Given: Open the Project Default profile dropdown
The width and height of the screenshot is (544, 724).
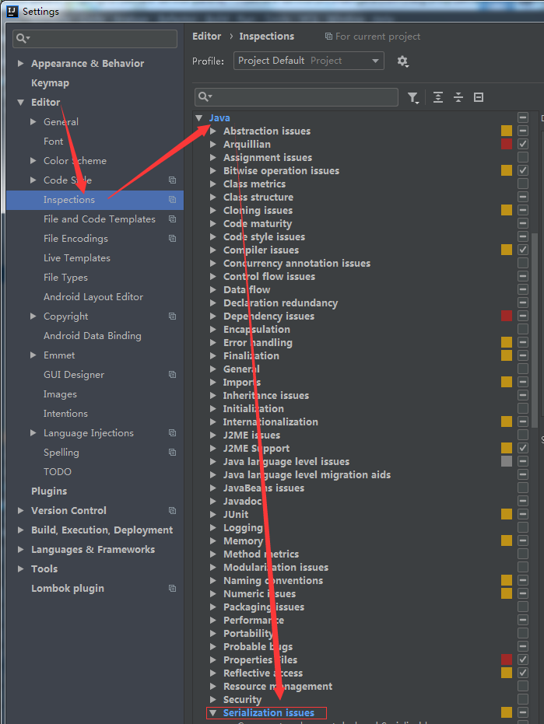Looking at the screenshot, I should pyautogui.click(x=309, y=61).
